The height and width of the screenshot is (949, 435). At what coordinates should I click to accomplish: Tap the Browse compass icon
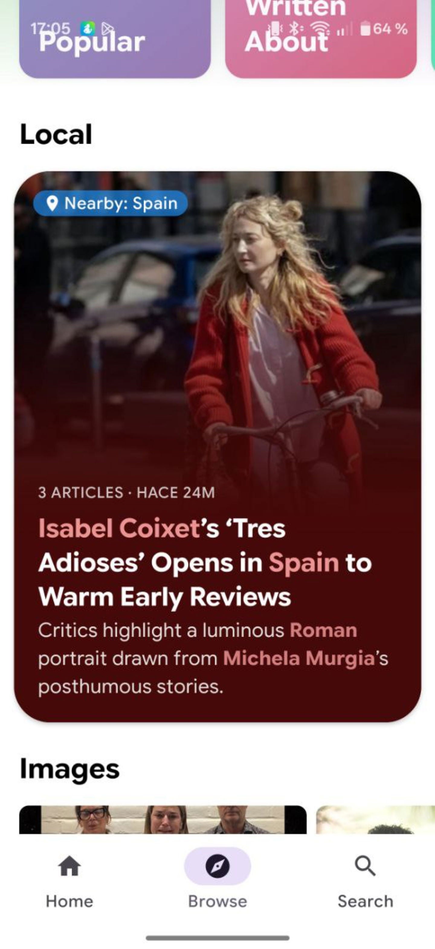click(217, 866)
